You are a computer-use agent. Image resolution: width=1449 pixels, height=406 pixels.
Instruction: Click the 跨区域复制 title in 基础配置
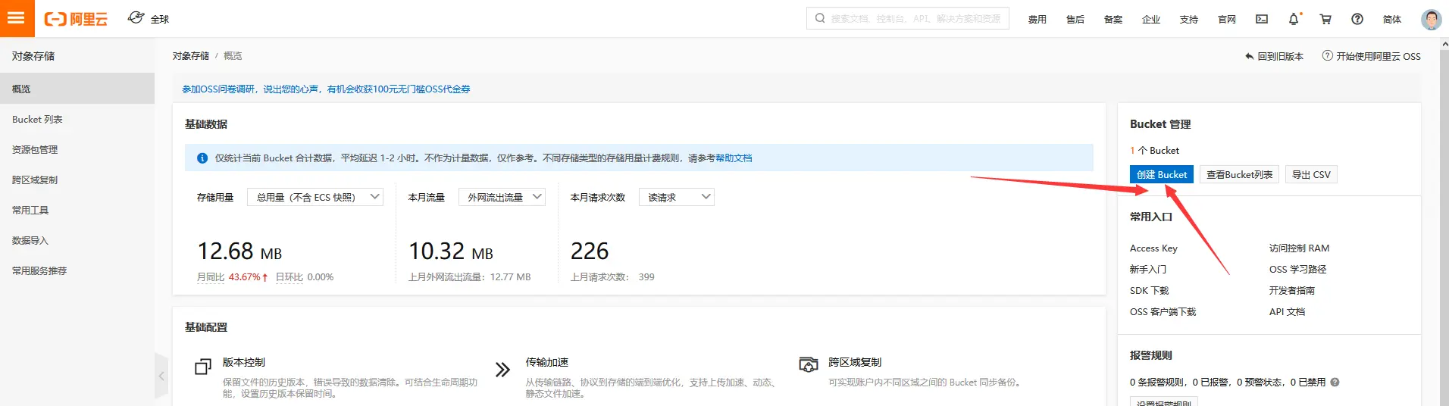(855, 362)
